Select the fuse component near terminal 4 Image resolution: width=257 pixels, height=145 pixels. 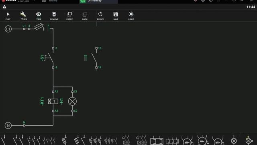tap(39, 27)
